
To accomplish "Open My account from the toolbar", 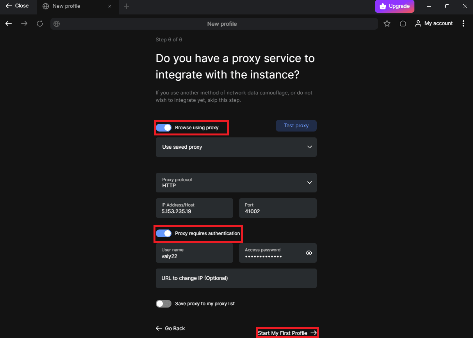I will [x=434, y=23].
